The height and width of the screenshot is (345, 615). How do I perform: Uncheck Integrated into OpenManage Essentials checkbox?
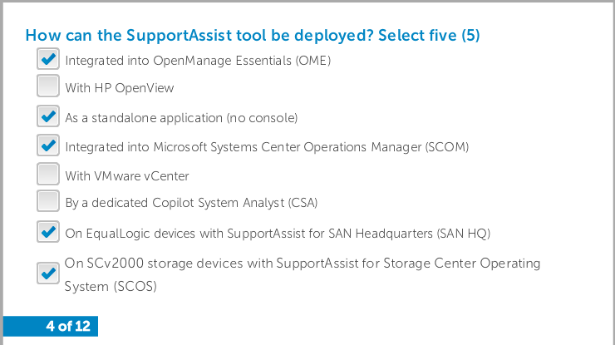point(48,59)
